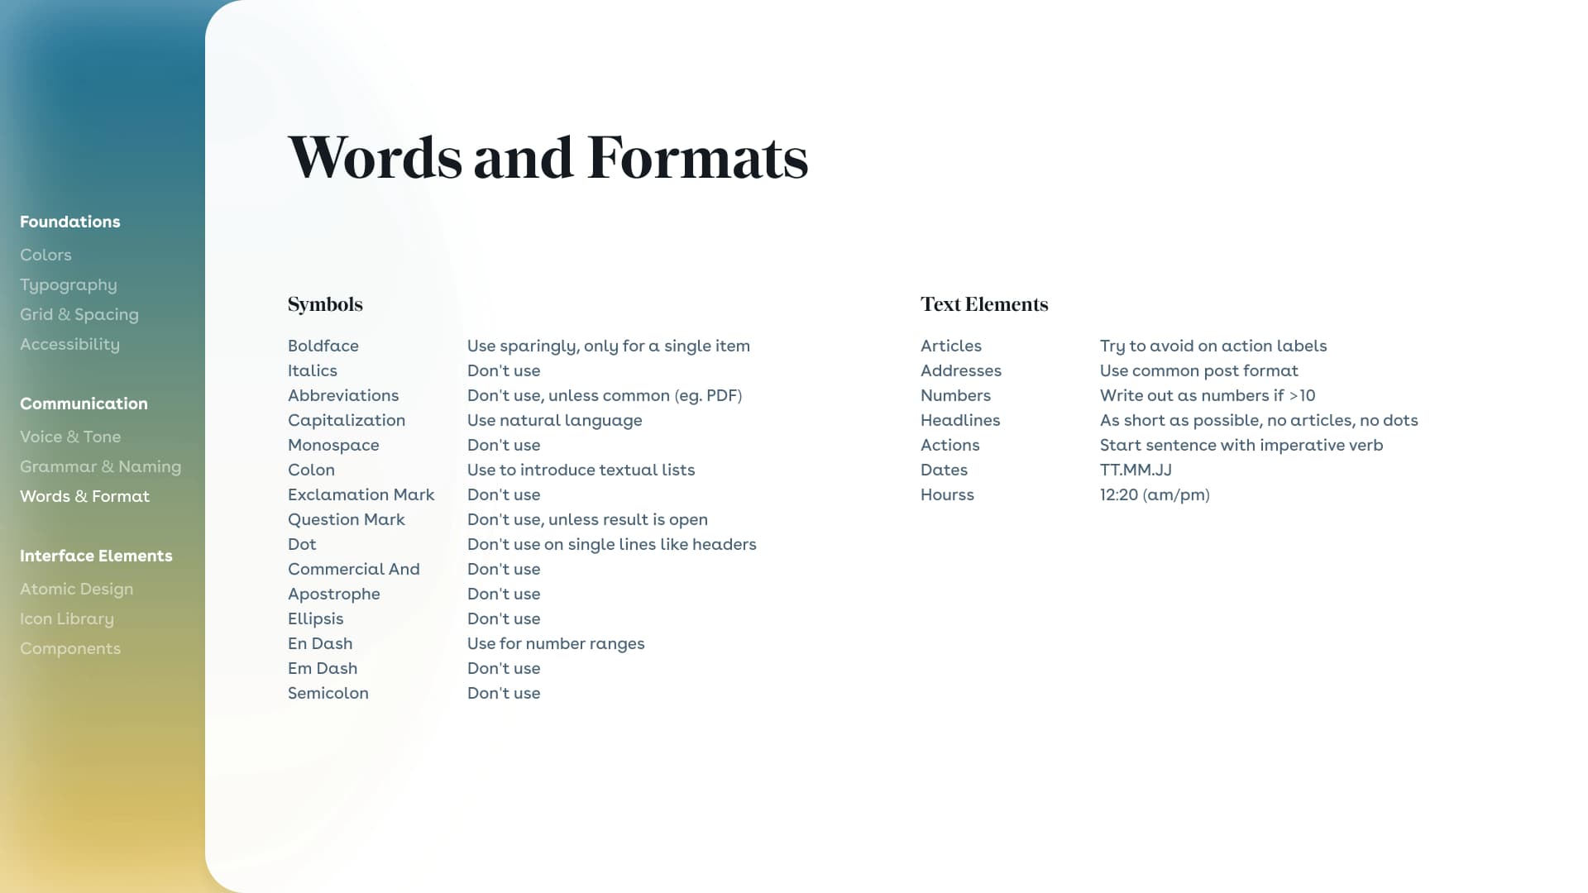Click the En Dash symbol entry
This screenshot has height=893, width=1588.
tap(321, 643)
